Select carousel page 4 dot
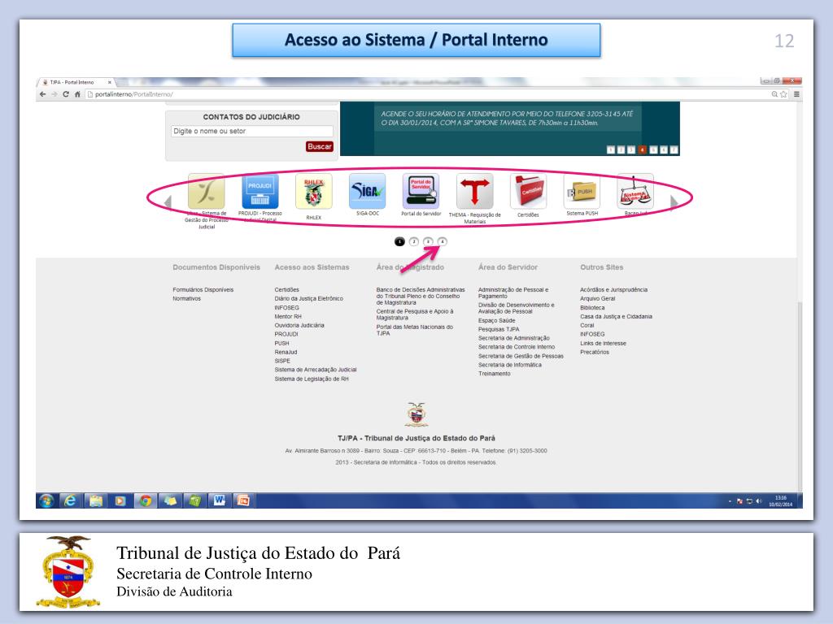 [x=442, y=241]
